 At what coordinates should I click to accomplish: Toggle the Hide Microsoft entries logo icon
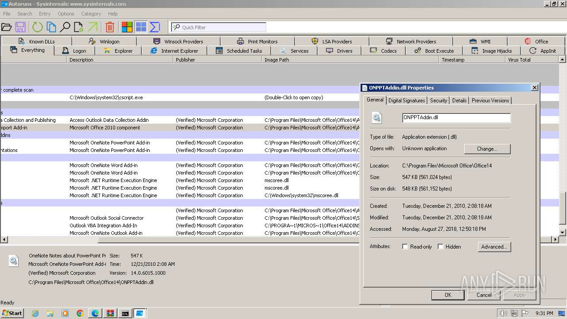pyautogui.click(x=127, y=27)
